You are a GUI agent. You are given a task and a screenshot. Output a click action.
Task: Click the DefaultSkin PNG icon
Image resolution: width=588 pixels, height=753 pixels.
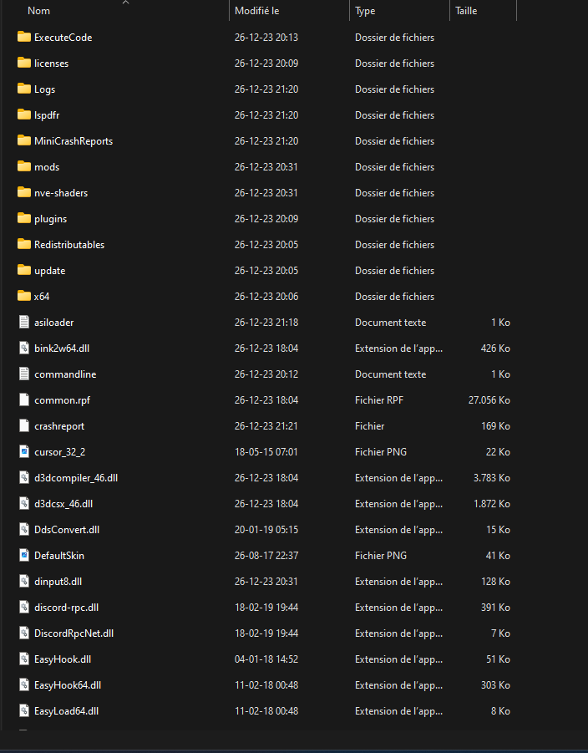[x=24, y=556]
